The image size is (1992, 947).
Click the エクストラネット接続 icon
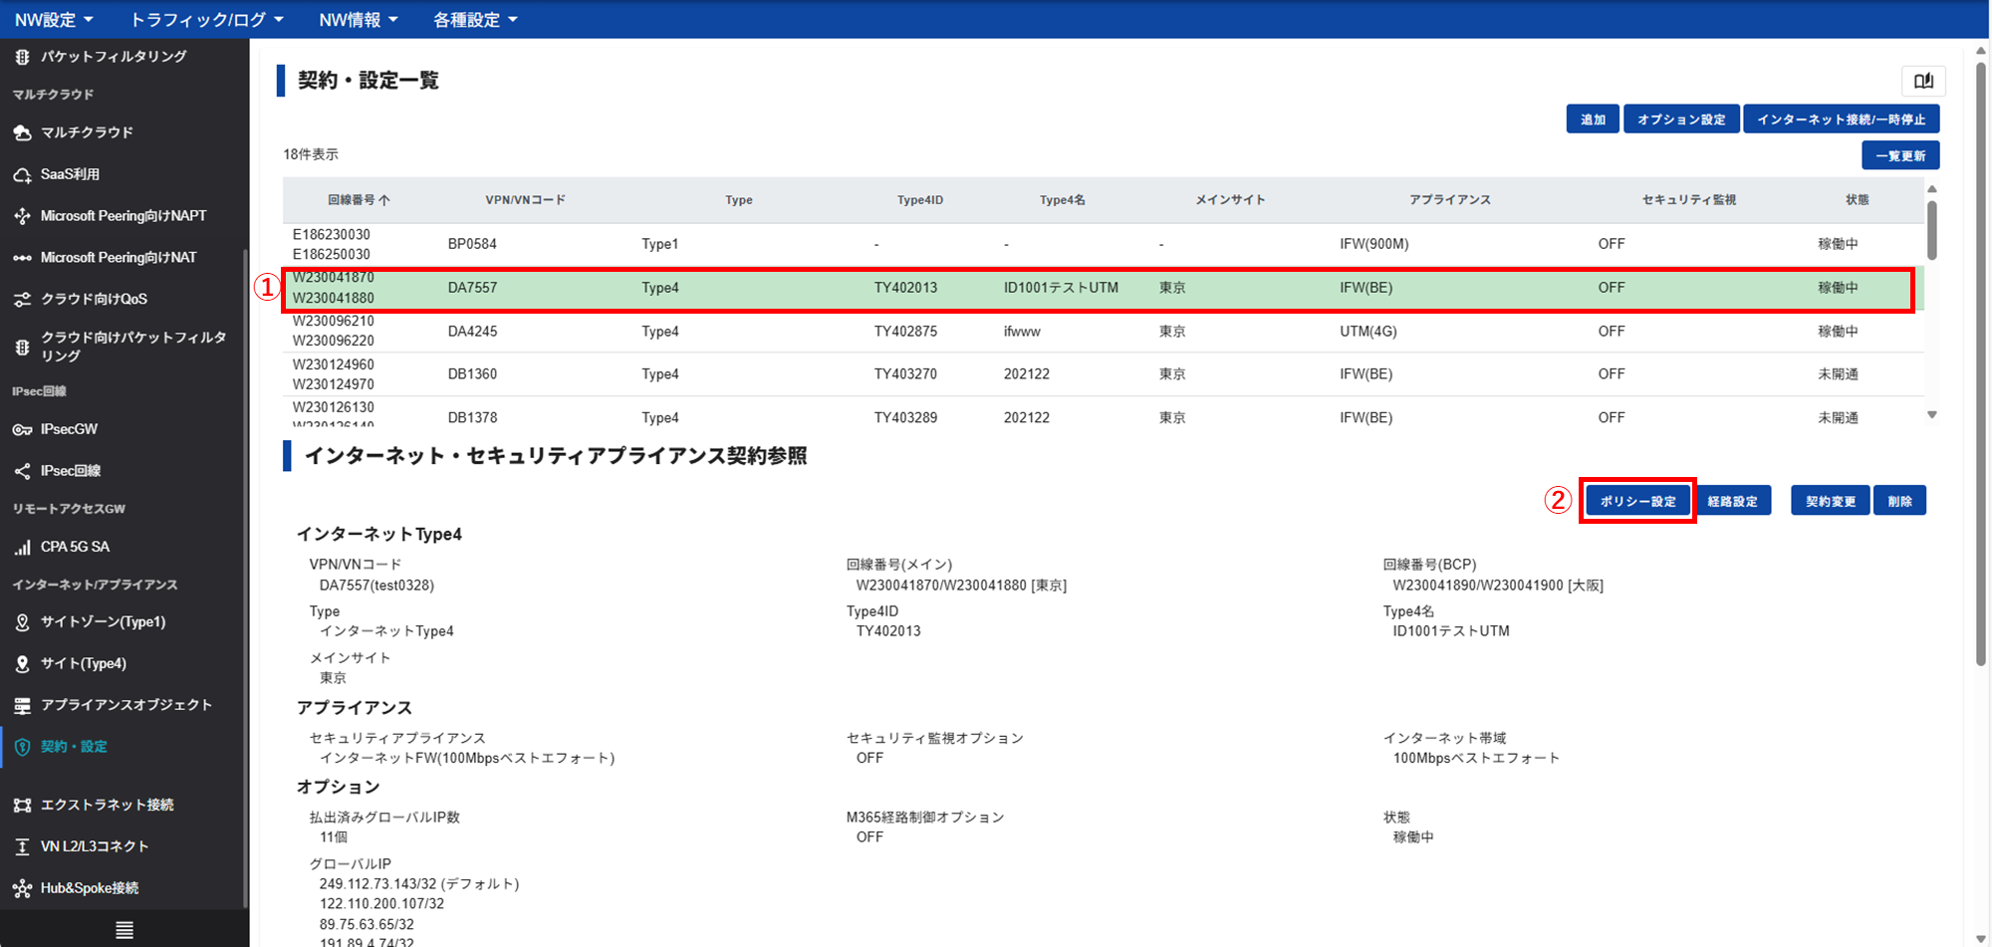click(x=22, y=805)
